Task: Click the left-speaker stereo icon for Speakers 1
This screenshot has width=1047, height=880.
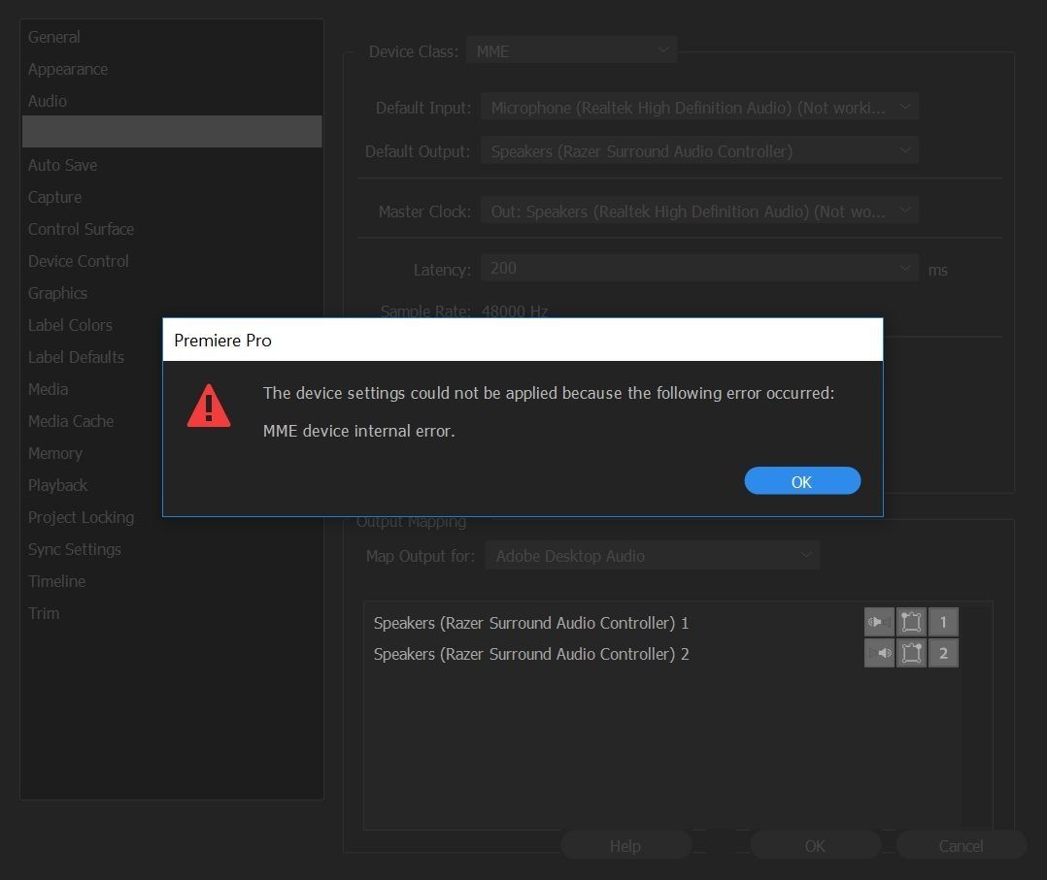Action: tap(879, 622)
